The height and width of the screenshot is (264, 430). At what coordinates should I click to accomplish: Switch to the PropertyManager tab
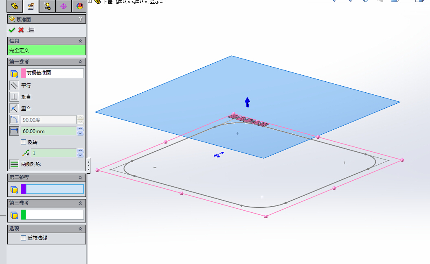[x=31, y=6]
